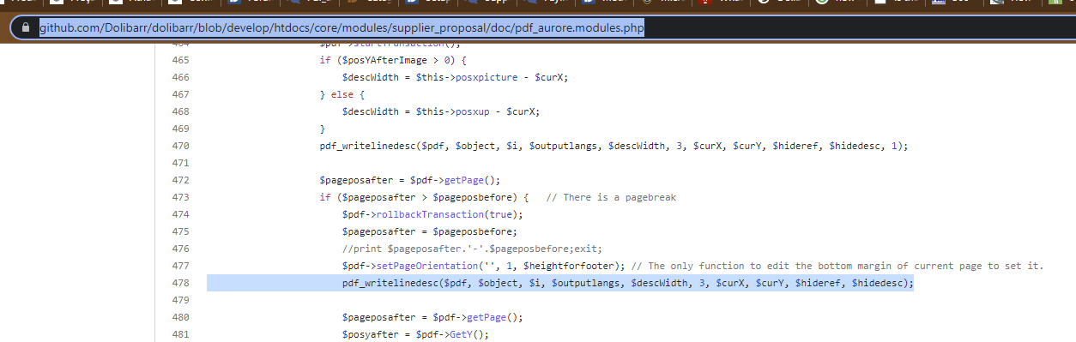Screen dimensions: 1076x342
Task: Click line number 472
Action: 180,180
